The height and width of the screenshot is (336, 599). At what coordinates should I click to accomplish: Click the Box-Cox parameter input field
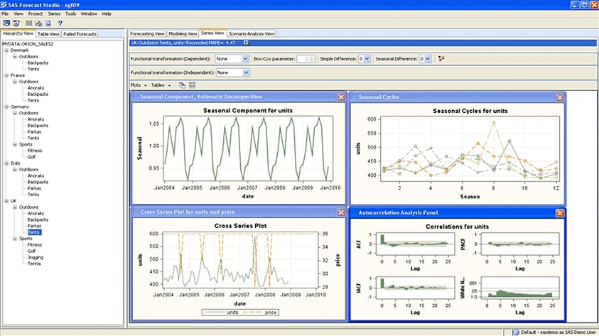point(303,59)
